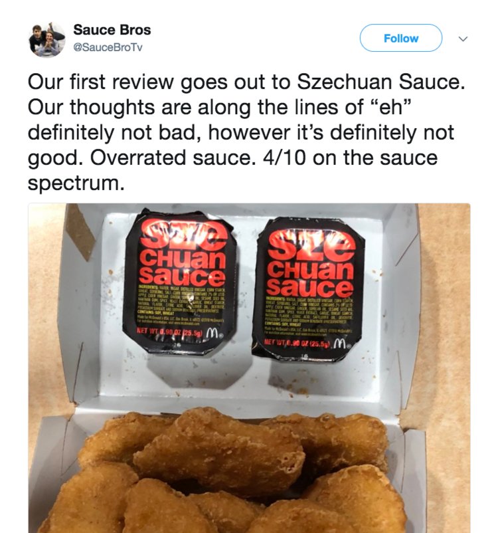Click the word "spectrum." ending the tweet
The height and width of the screenshot is (533, 498).
point(76,183)
